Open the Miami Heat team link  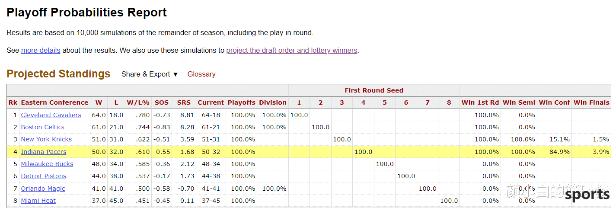tap(38, 201)
